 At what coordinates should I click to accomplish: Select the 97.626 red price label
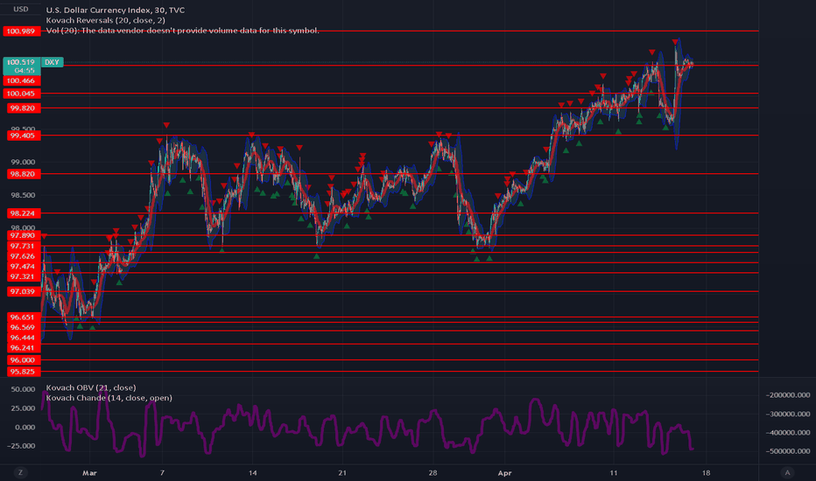point(23,256)
